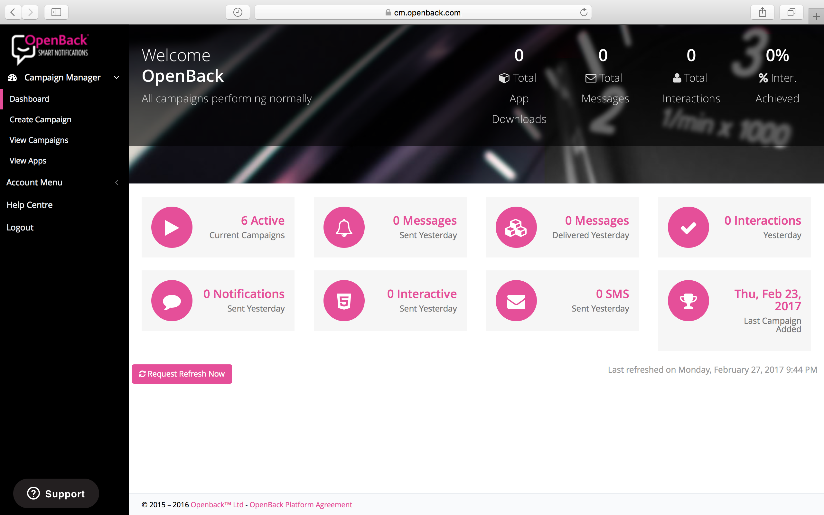Collapse the Campaign Manager menu
This screenshot has height=515, width=824.
[x=117, y=78]
